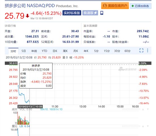
Task: Click the up arrow beside volume panel
Action: tap(143, 109)
